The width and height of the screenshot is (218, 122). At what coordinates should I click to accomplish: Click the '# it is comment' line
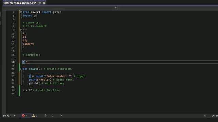tap(35, 26)
